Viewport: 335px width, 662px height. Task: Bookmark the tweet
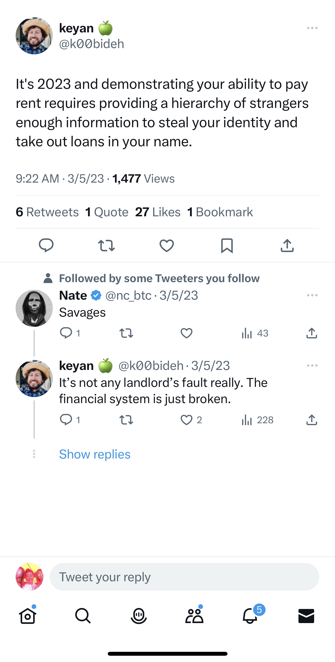point(227,245)
